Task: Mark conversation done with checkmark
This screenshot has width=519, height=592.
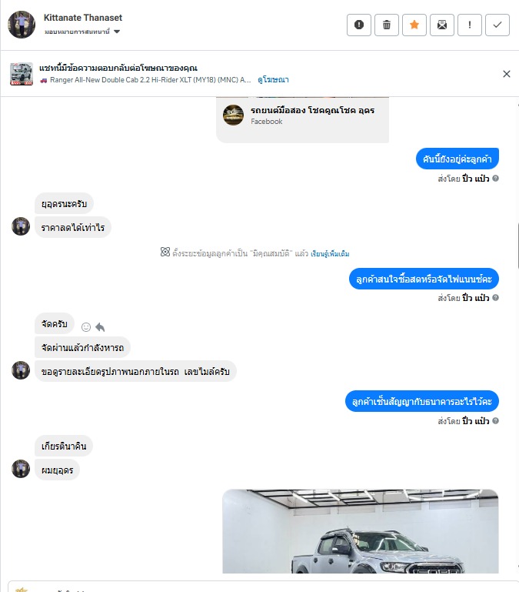Action: [x=497, y=25]
